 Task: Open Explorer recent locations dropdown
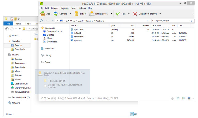click(16, 29)
